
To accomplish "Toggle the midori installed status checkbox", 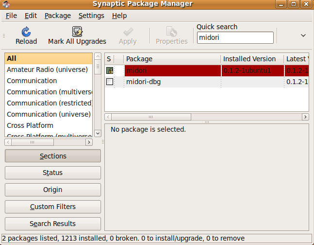I will pos(110,70).
